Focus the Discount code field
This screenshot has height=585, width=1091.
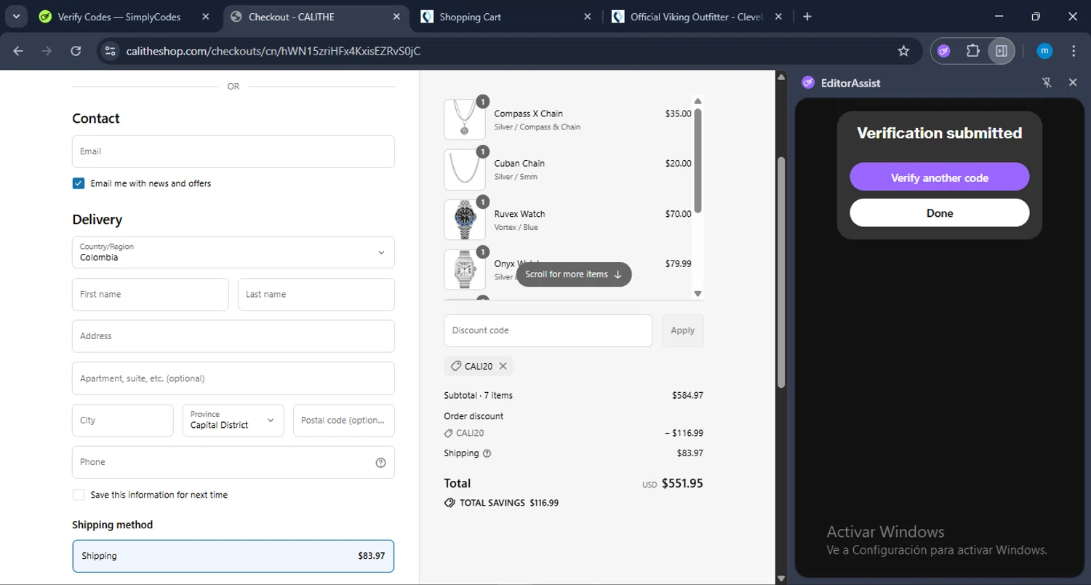click(x=548, y=330)
